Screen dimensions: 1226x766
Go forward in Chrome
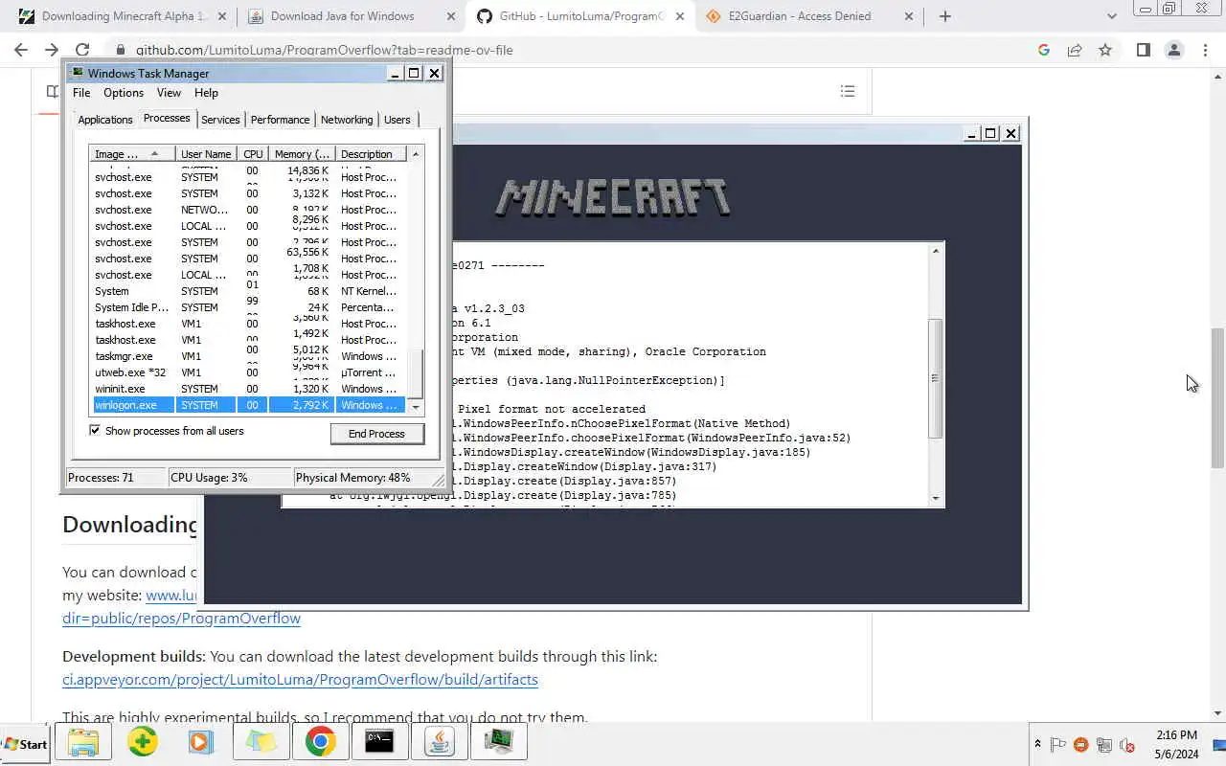(x=52, y=50)
